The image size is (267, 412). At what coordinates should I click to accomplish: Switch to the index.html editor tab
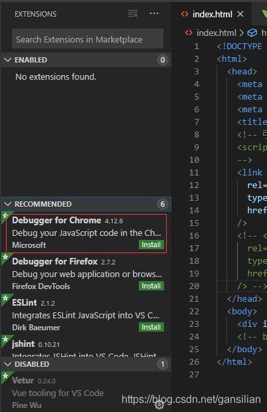212,14
